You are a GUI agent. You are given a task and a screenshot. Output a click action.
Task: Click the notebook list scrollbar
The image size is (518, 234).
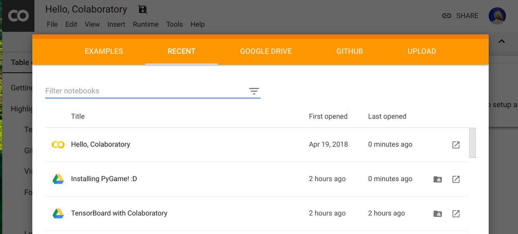(473, 143)
